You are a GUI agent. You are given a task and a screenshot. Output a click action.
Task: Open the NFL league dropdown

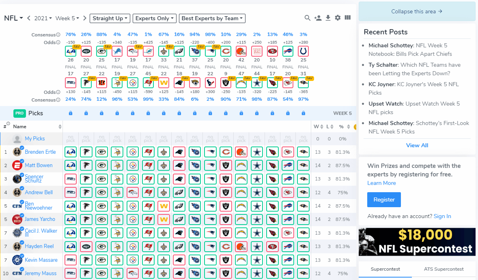click(x=13, y=18)
